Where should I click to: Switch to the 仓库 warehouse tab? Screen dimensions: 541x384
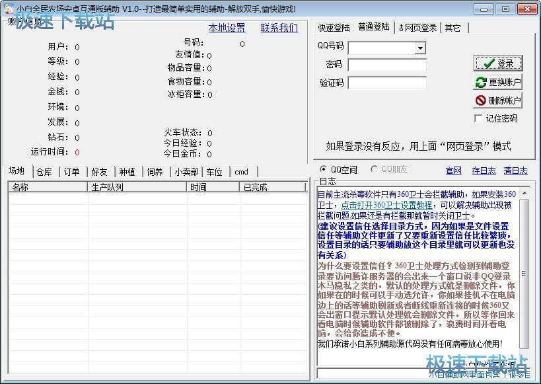(44, 172)
